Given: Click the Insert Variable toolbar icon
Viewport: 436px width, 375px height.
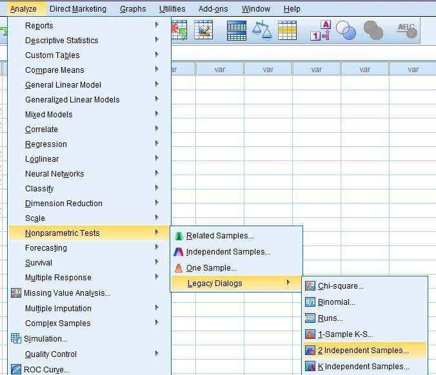Looking at the screenshot, I should (179, 30).
